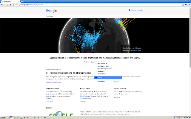Open the home page via house icon
This screenshot has width=191, height=119.
coord(10,5)
